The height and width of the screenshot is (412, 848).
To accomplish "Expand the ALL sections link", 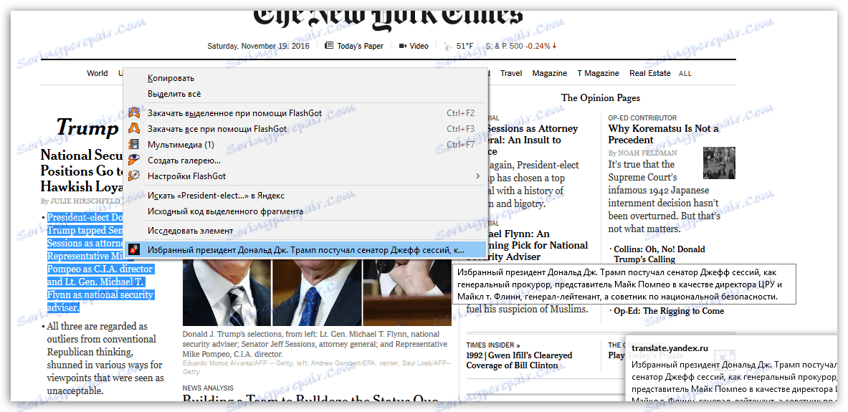I will (x=685, y=74).
